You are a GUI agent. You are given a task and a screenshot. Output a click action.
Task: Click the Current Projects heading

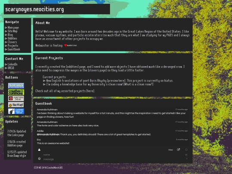49,58
